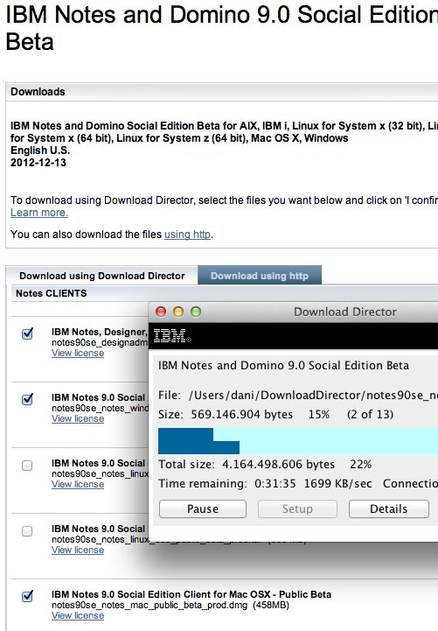
Task: View license for third Notes client row
Action: [78, 484]
